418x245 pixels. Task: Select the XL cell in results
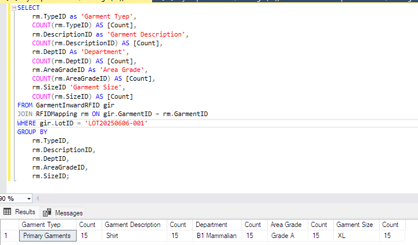pos(341,236)
